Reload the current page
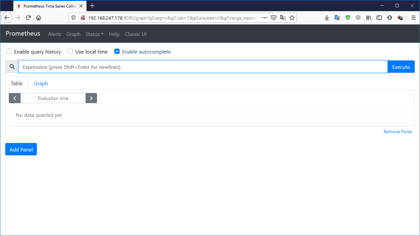Viewport: 420px width, 236px height. [x=28, y=17]
